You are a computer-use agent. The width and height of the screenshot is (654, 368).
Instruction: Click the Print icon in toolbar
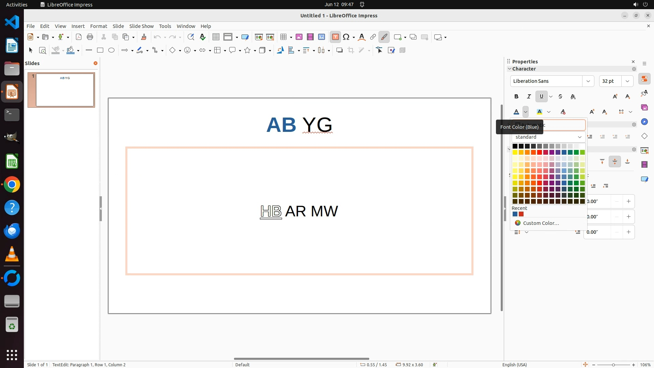pos(90,37)
